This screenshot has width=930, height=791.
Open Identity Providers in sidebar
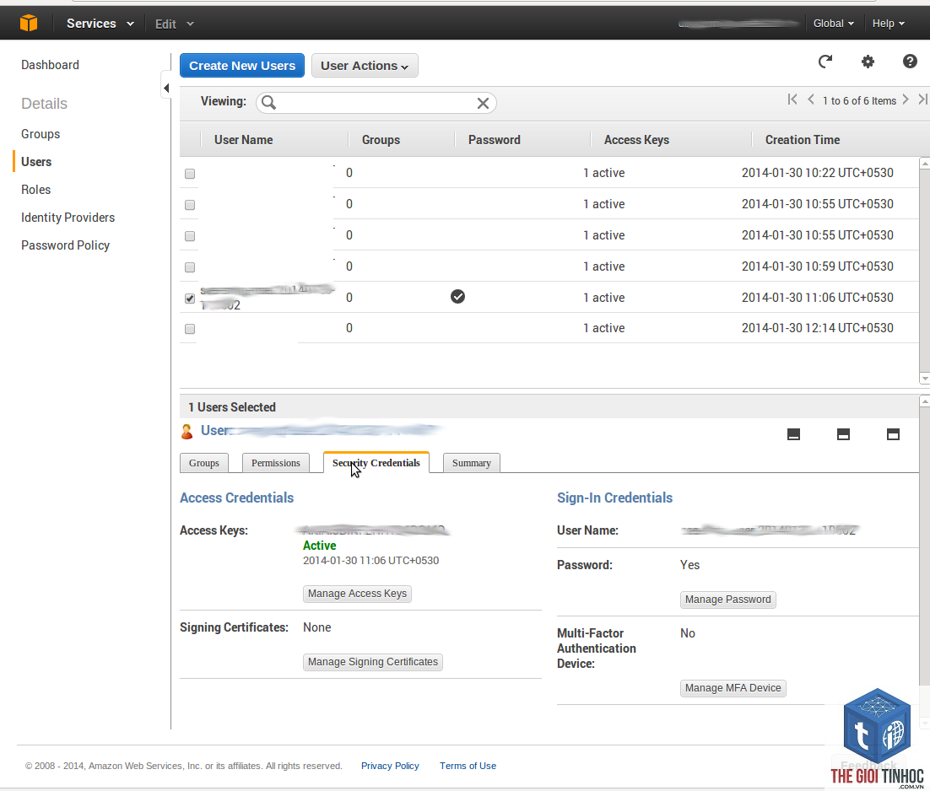pyautogui.click(x=68, y=218)
